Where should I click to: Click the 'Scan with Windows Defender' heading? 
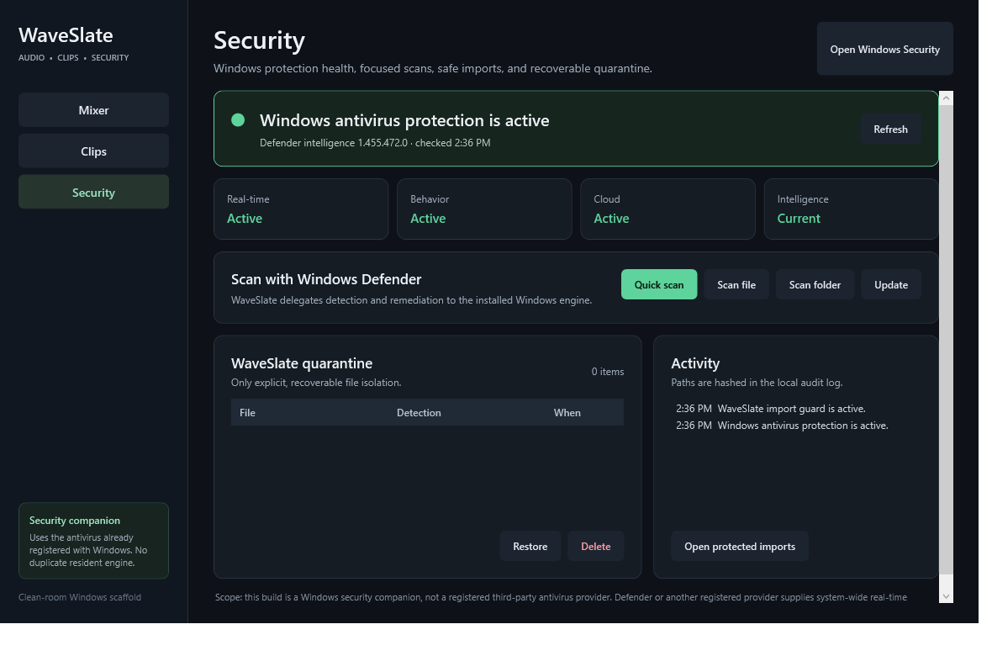click(326, 279)
